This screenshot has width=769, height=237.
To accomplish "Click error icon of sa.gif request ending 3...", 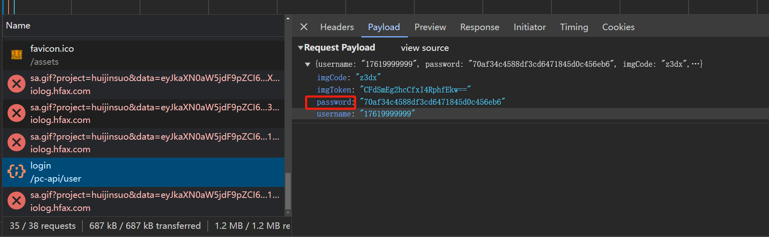I will 17,113.
